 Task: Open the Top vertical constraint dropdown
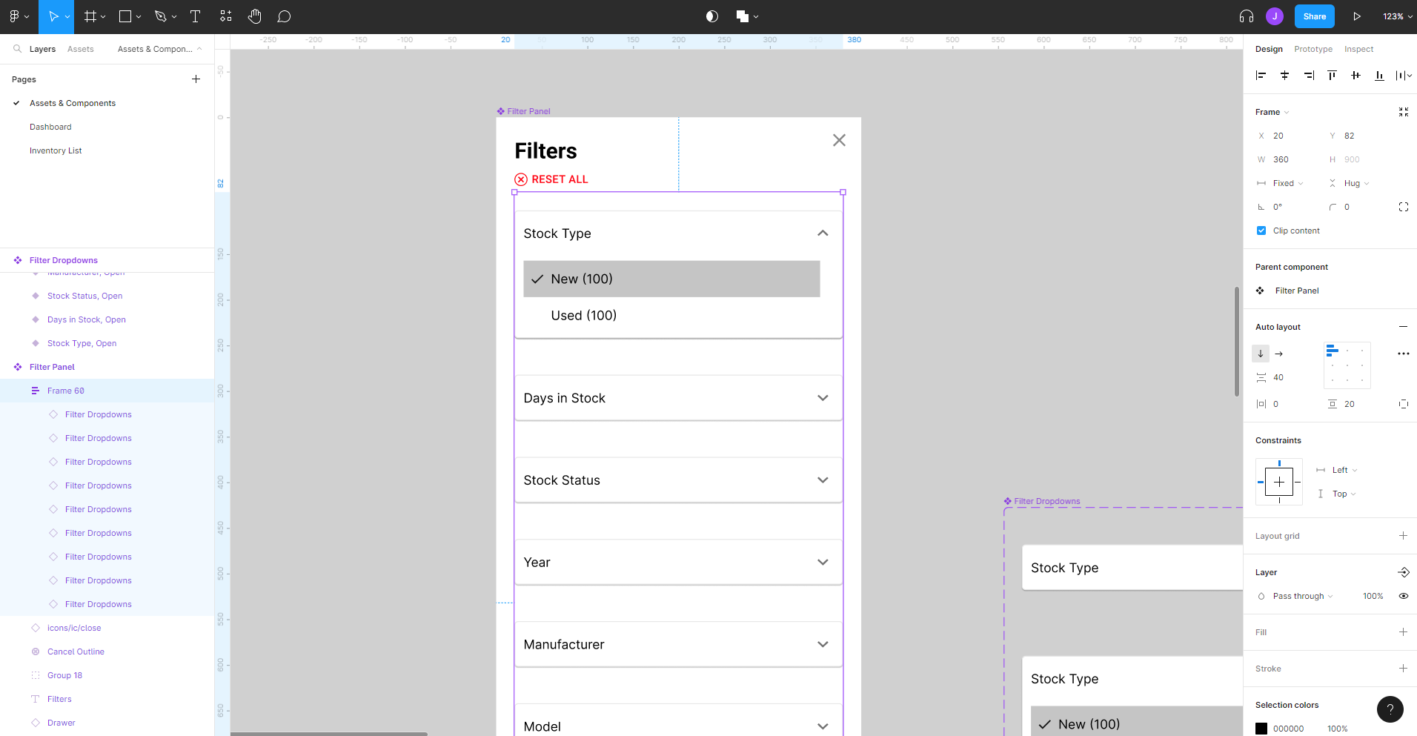click(1344, 494)
